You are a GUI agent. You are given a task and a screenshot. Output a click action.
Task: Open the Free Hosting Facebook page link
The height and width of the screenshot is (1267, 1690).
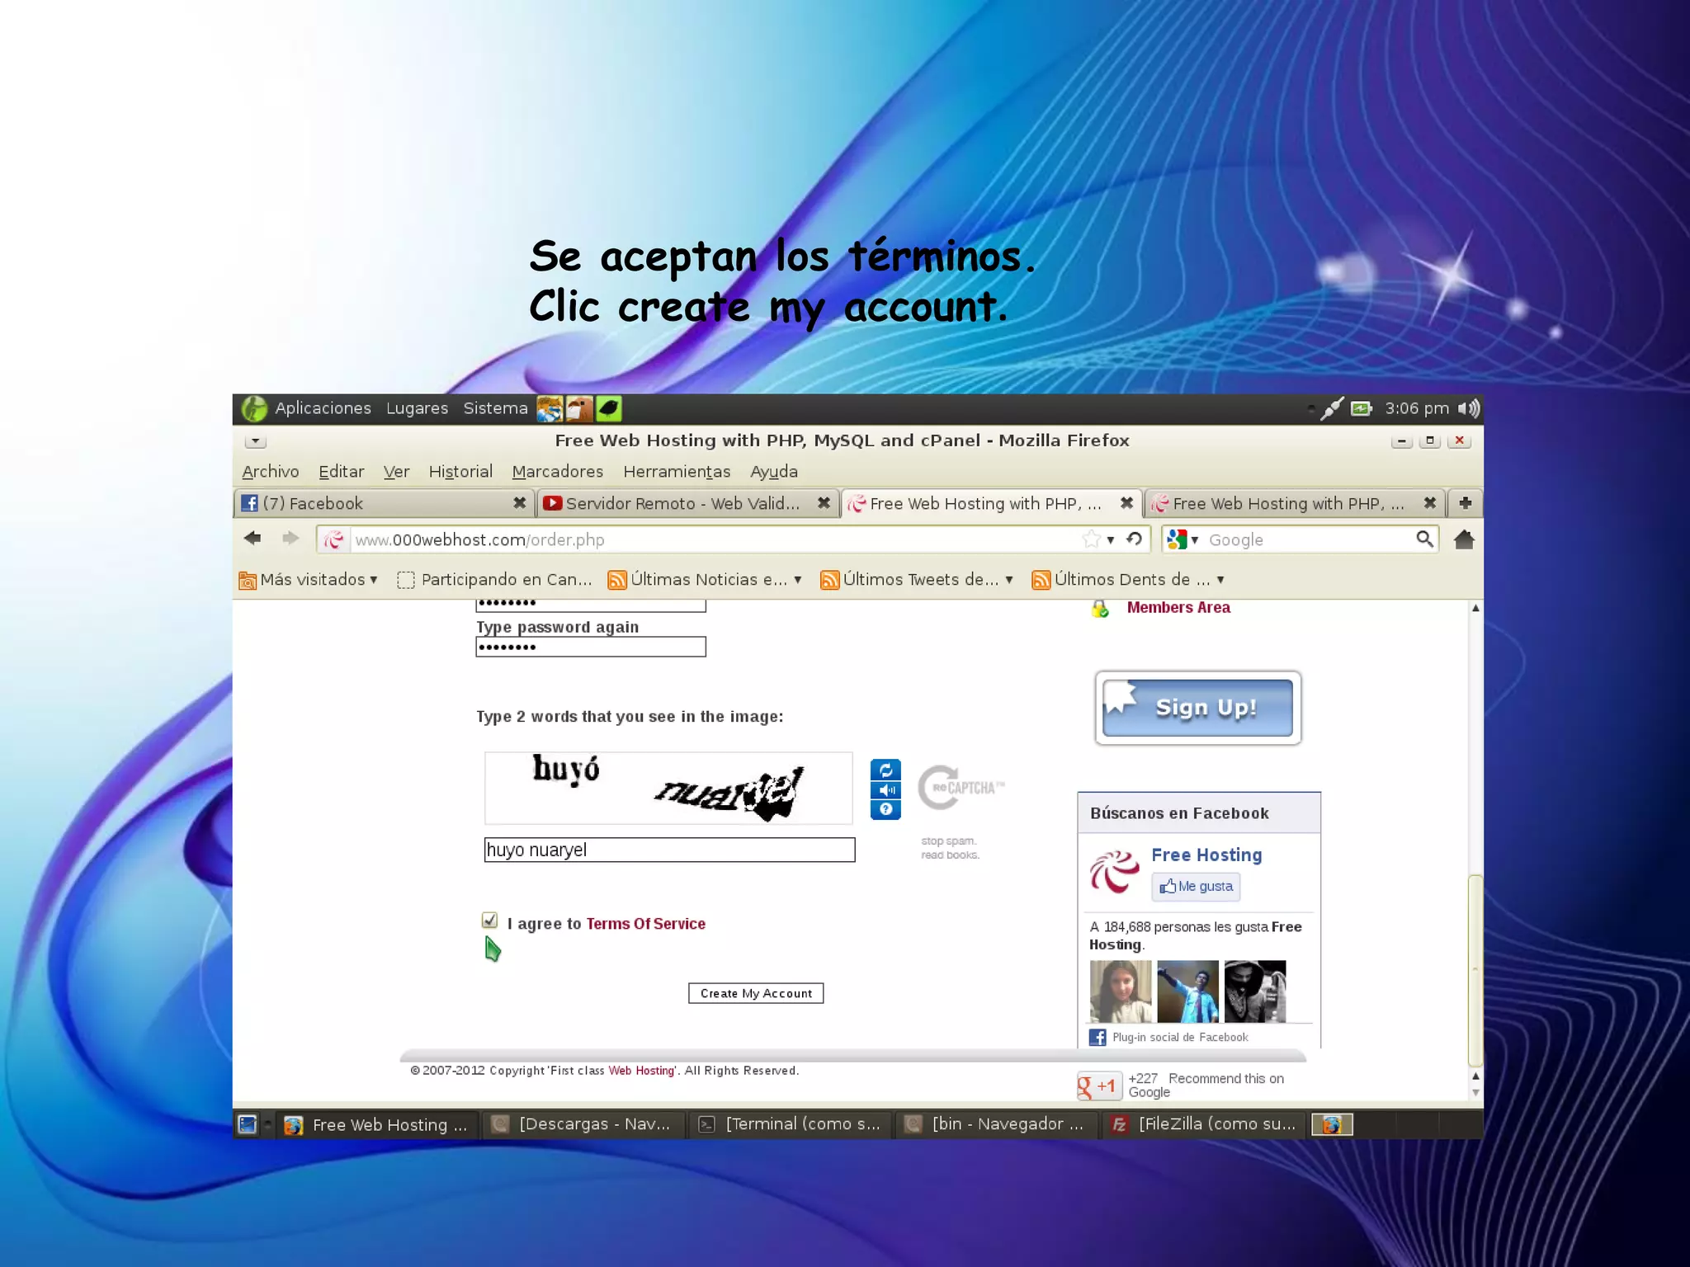[x=1206, y=855]
